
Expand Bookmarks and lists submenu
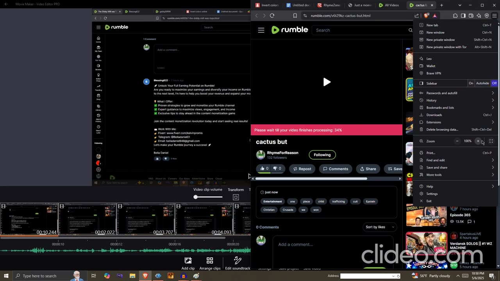tap(455, 108)
